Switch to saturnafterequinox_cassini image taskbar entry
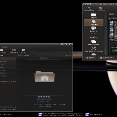Image resolution: width=117 pixels, height=117 pixels. coord(61,115)
